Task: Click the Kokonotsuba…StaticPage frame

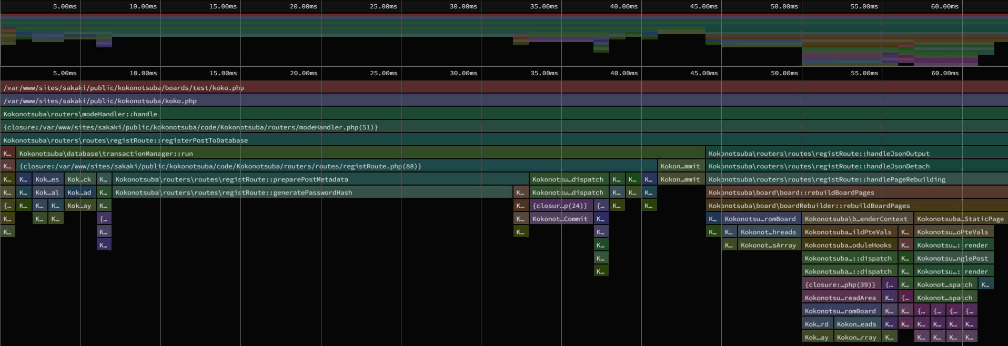Action: tap(960, 219)
